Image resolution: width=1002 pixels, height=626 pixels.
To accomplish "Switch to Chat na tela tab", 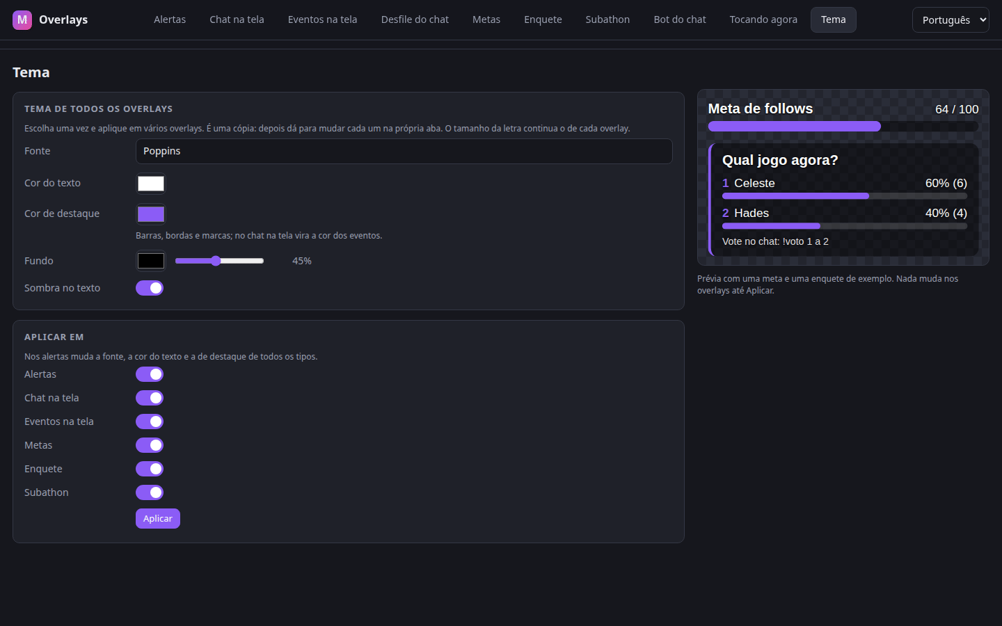I will tap(237, 19).
